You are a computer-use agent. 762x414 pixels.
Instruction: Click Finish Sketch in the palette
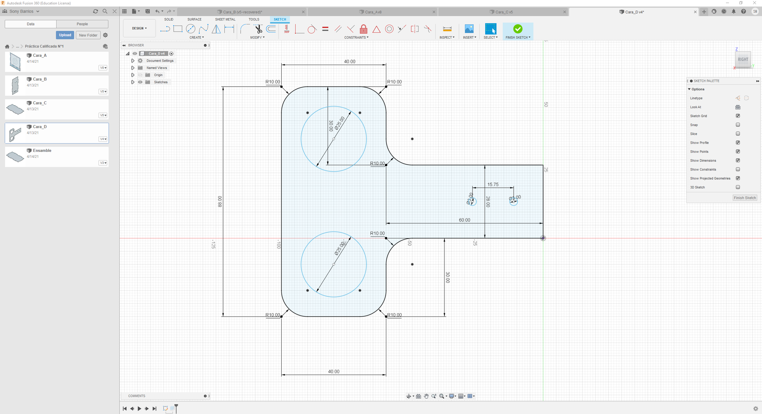point(745,197)
